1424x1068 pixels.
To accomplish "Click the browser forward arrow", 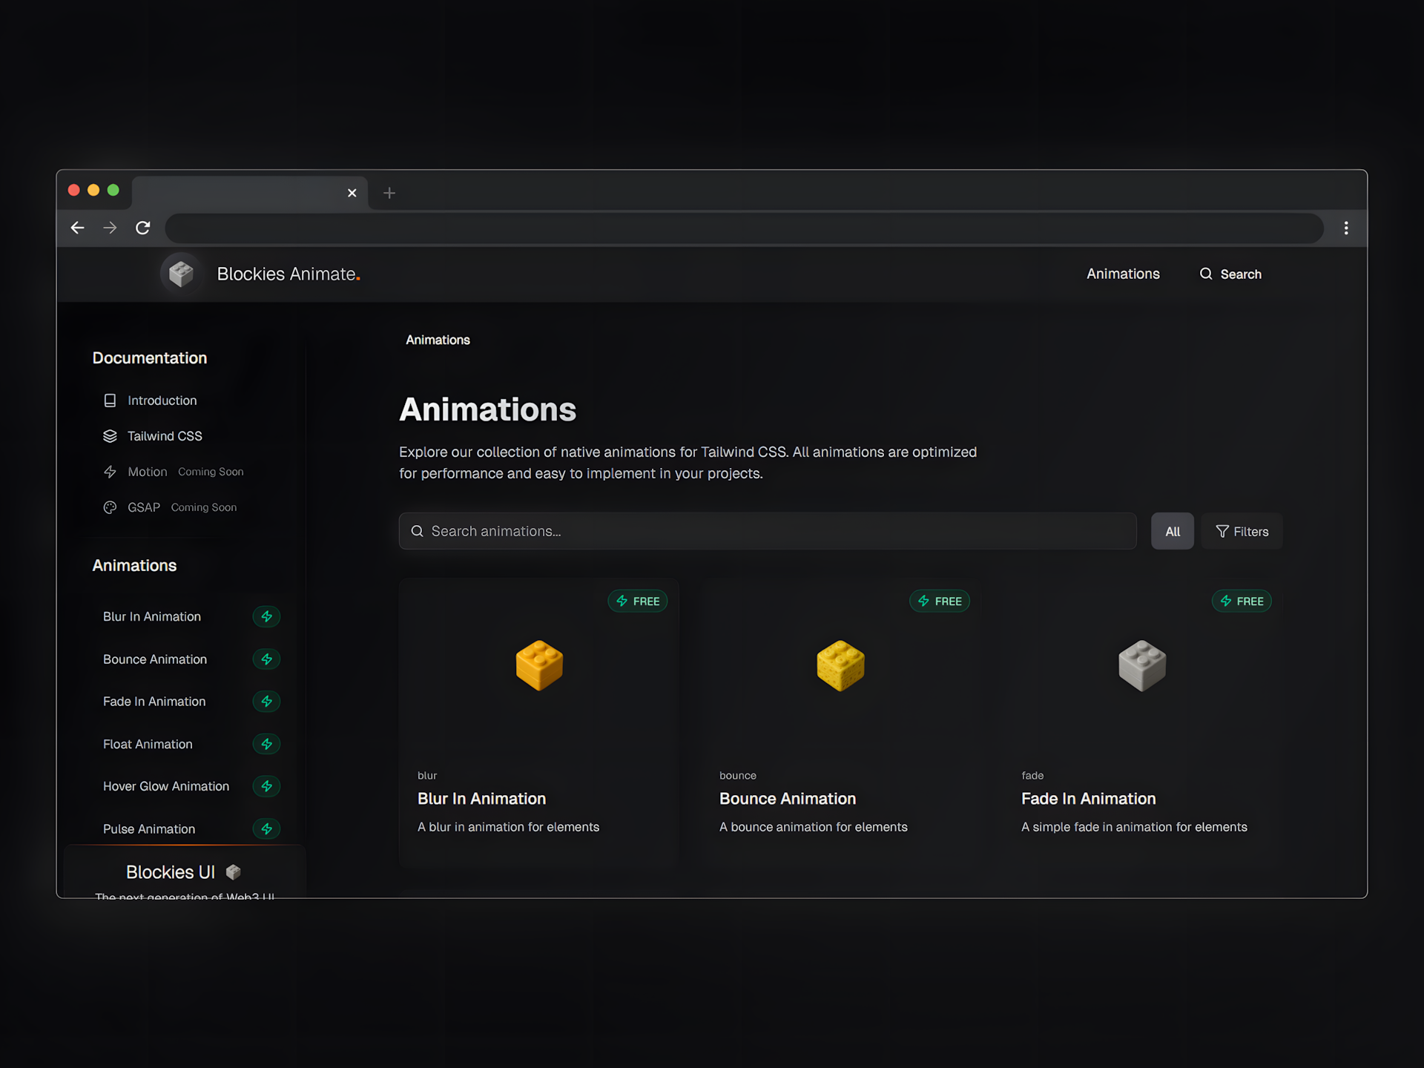I will pyautogui.click(x=110, y=228).
